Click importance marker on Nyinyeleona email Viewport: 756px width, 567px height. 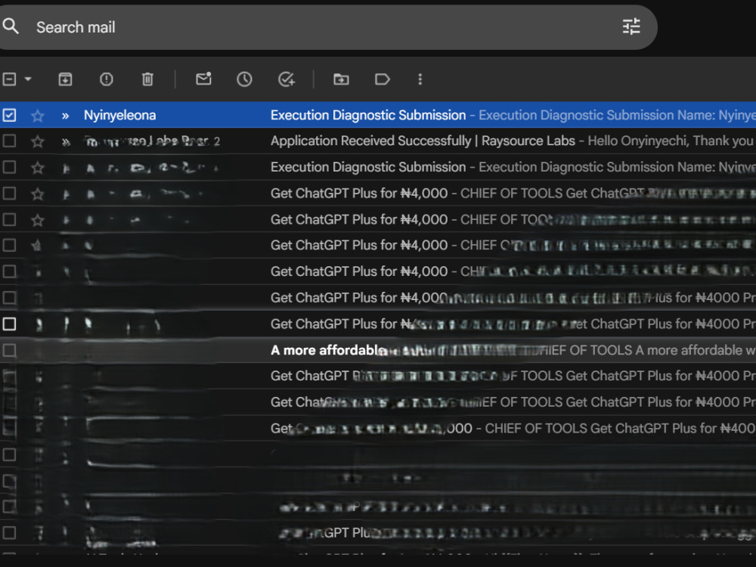coord(65,116)
